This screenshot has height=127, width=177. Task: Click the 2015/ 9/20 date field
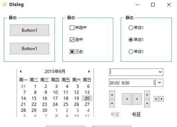click(131, 83)
